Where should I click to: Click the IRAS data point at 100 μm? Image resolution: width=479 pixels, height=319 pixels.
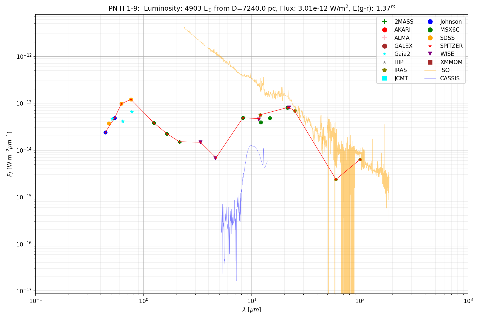(x=360, y=159)
